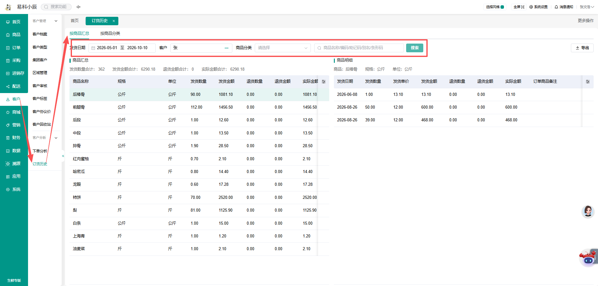Viewport: 598px width, 286px height.
Task: Open the 商品 sidebar module
Action: click(14, 35)
